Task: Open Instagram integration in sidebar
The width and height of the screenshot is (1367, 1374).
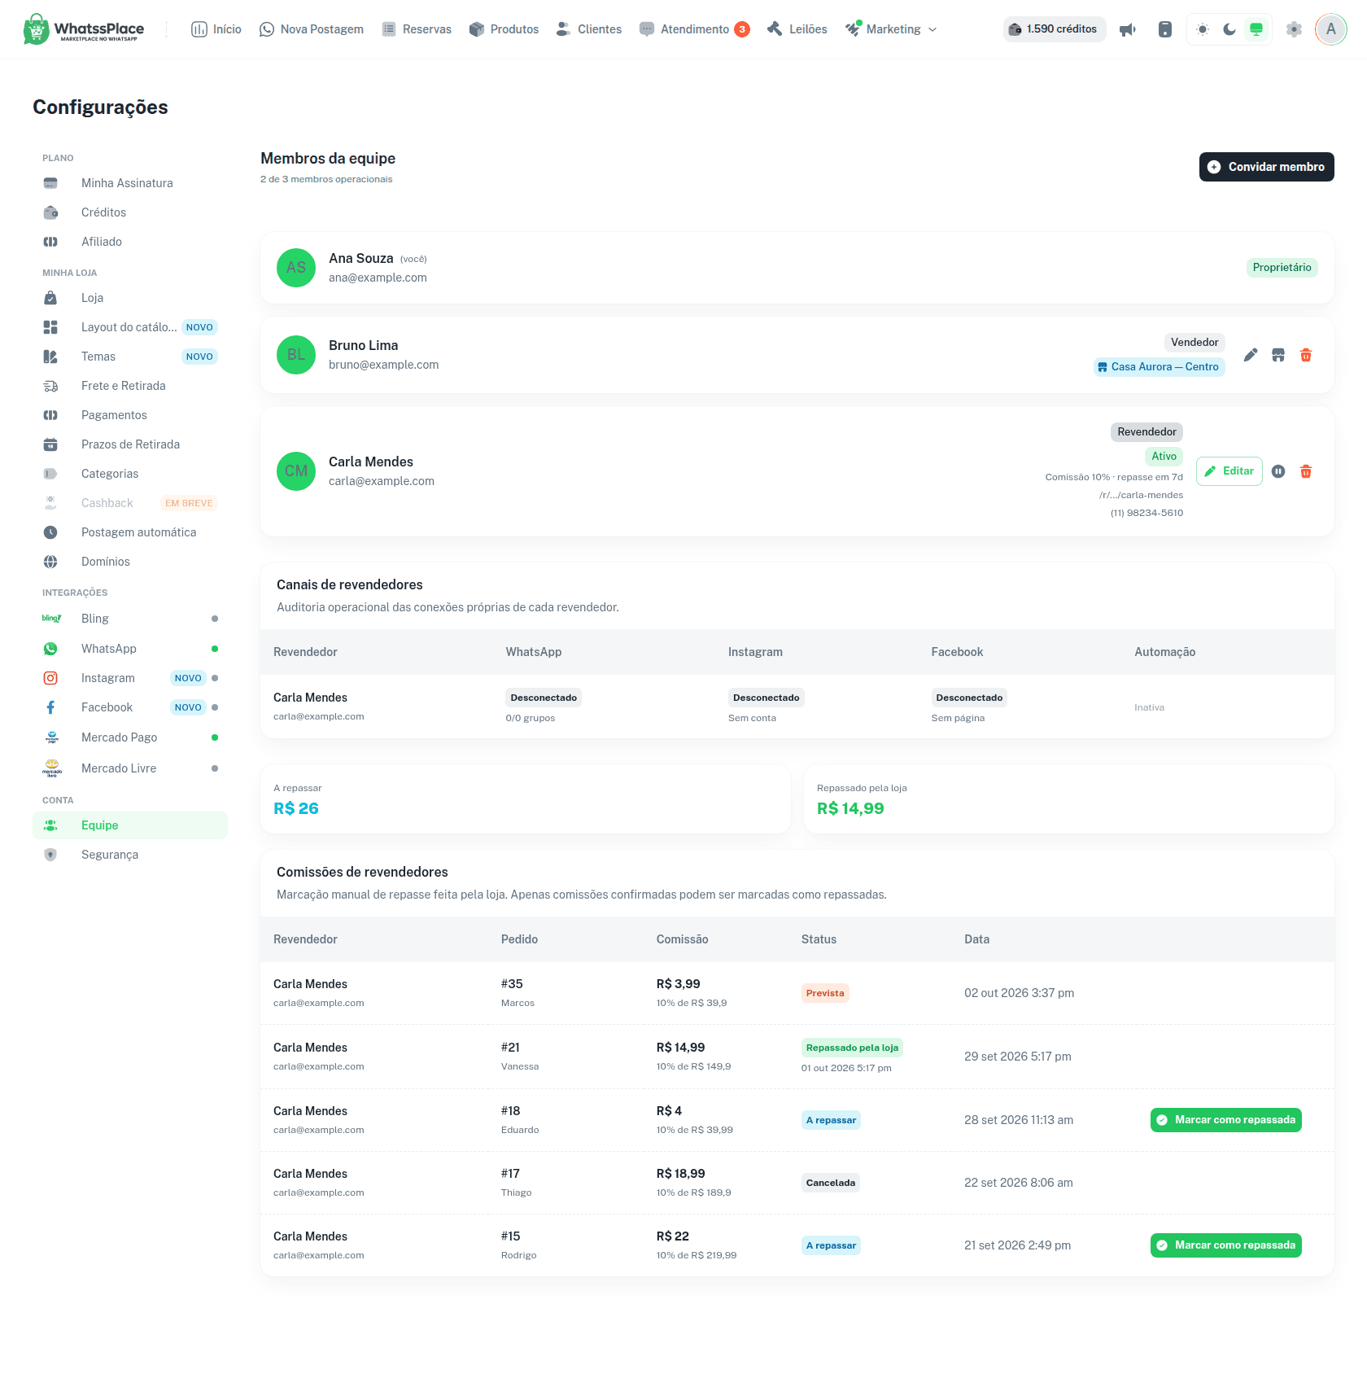Action: (130, 678)
